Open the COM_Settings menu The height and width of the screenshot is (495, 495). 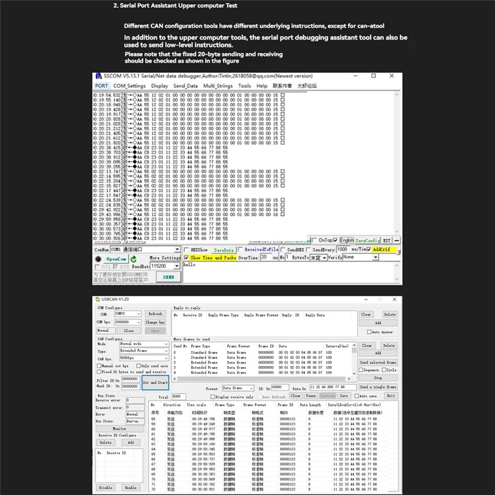point(129,86)
